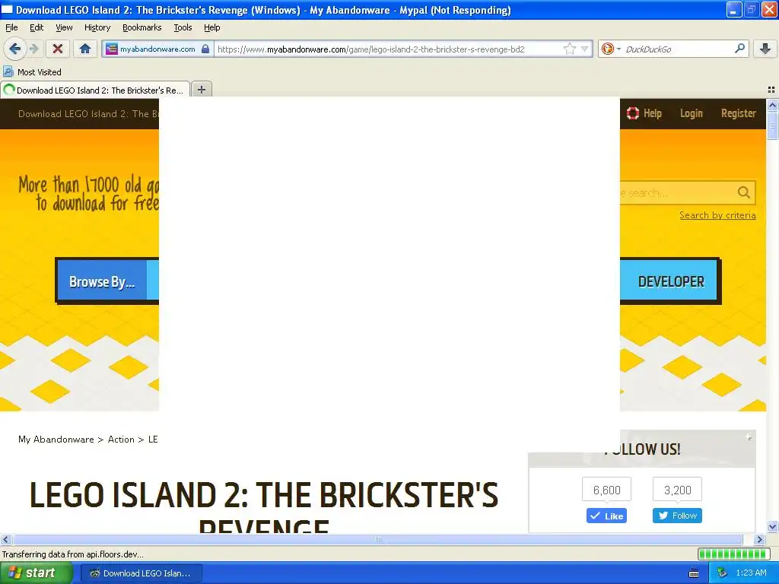779x584 pixels.
Task: Click the horizontal scrollbar thumb
Action: 377,539
